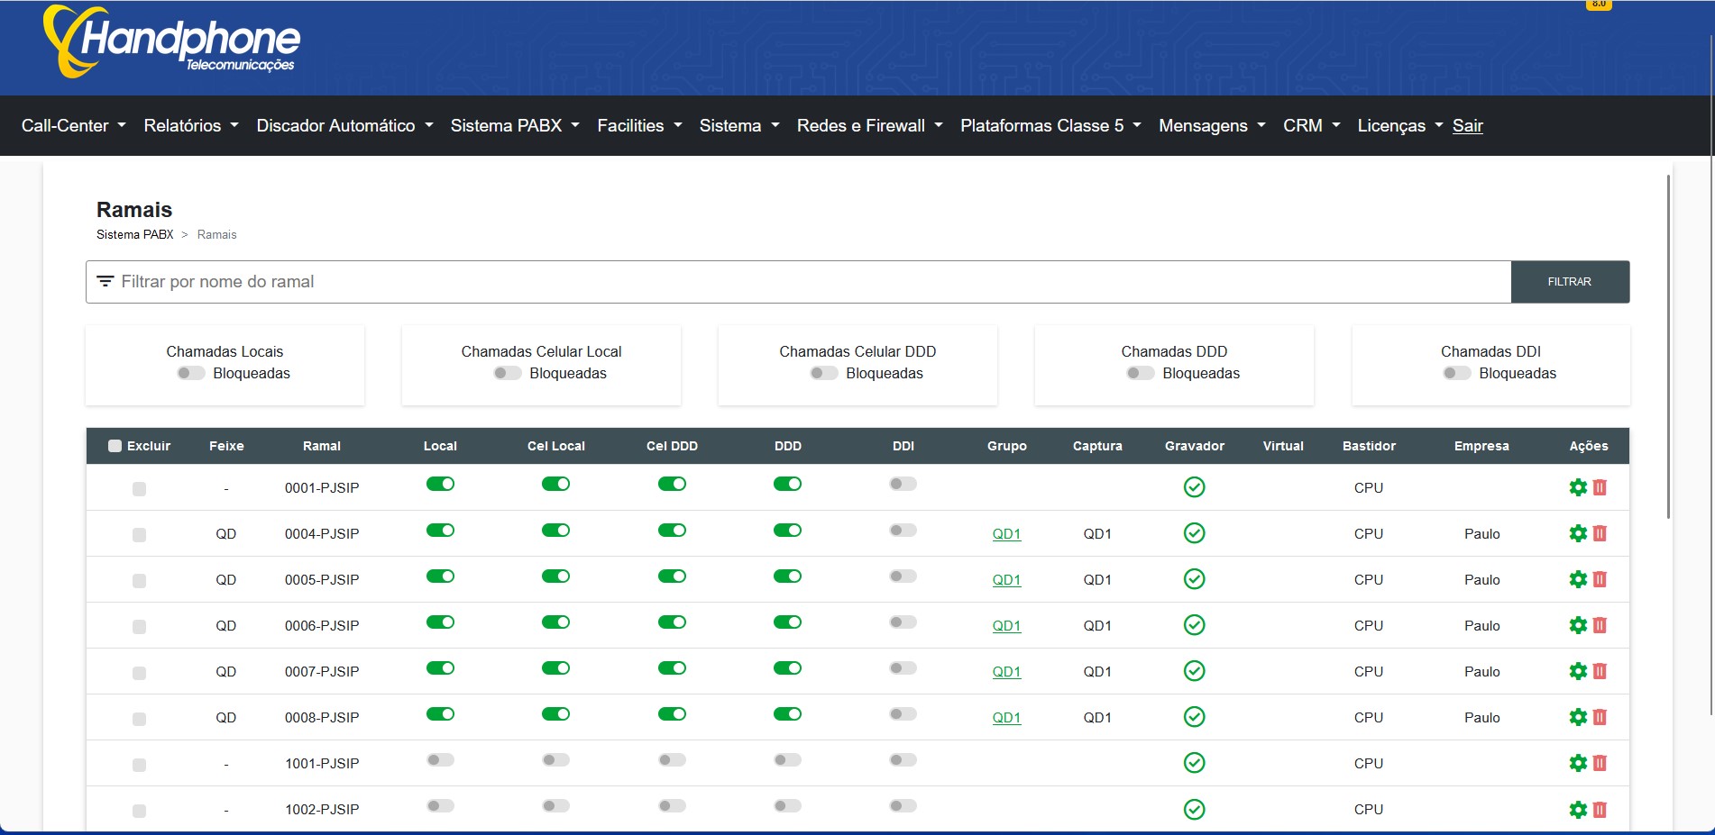Image resolution: width=1715 pixels, height=835 pixels.
Task: Open settings gear for ramal 0001-PJSIP
Action: [1577, 487]
